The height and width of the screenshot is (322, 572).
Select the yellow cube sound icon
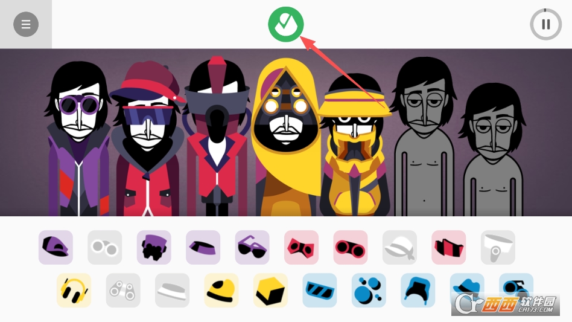270,290
